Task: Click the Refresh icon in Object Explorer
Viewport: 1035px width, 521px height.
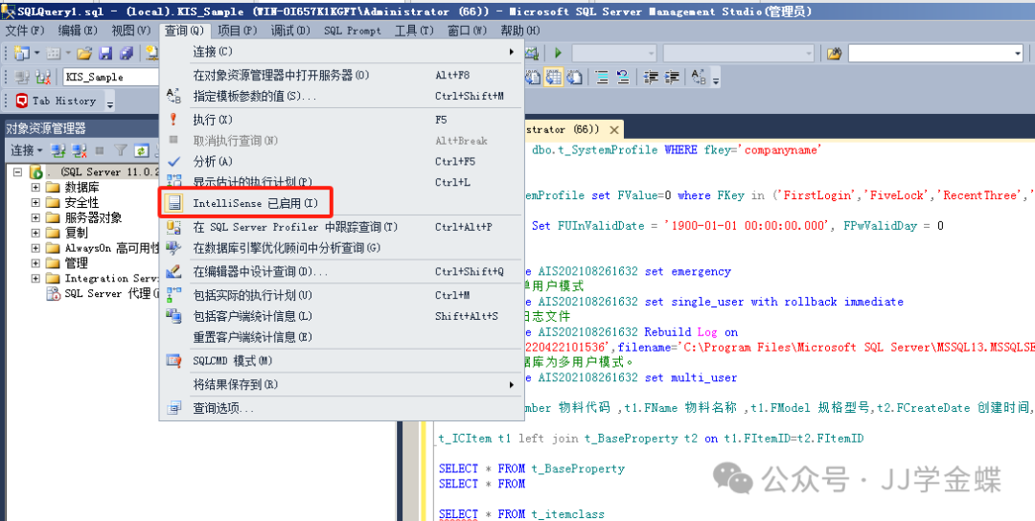Action: [x=141, y=150]
